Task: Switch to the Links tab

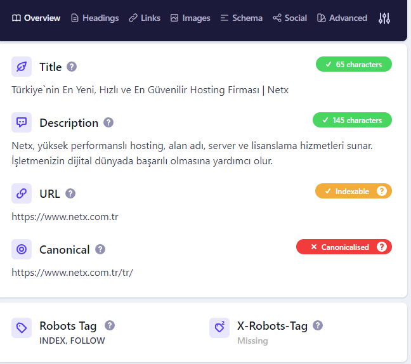Action: tap(145, 18)
